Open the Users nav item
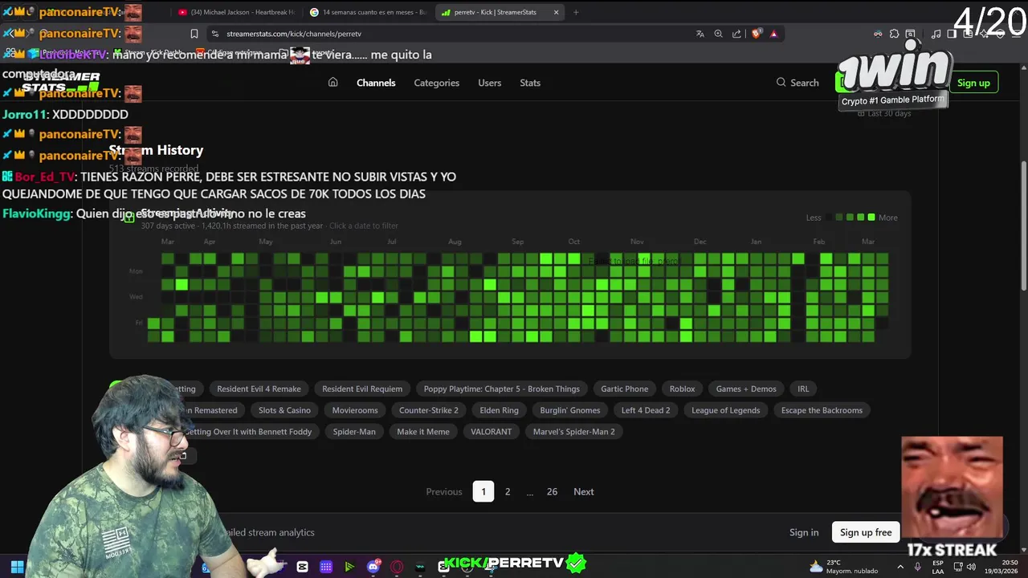This screenshot has height=578, width=1028. click(x=489, y=83)
